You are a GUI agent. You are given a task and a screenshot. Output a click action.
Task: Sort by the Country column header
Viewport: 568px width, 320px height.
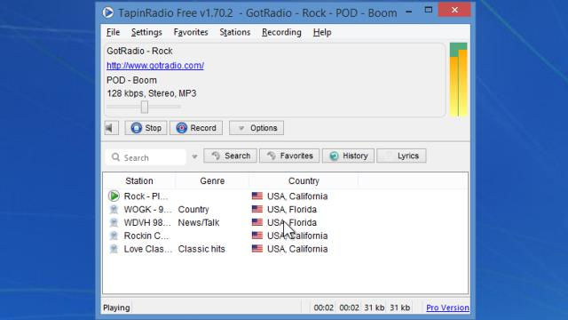[304, 180]
